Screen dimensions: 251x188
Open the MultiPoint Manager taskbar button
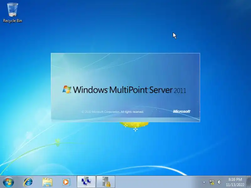click(86, 182)
